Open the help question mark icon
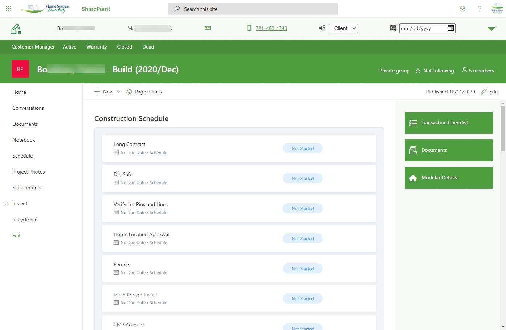Image resolution: width=506 pixels, height=330 pixels. (480, 9)
